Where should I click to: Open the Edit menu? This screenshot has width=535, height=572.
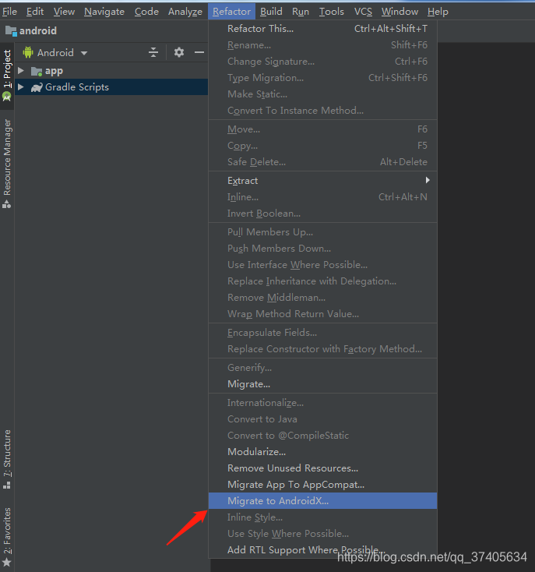click(35, 12)
